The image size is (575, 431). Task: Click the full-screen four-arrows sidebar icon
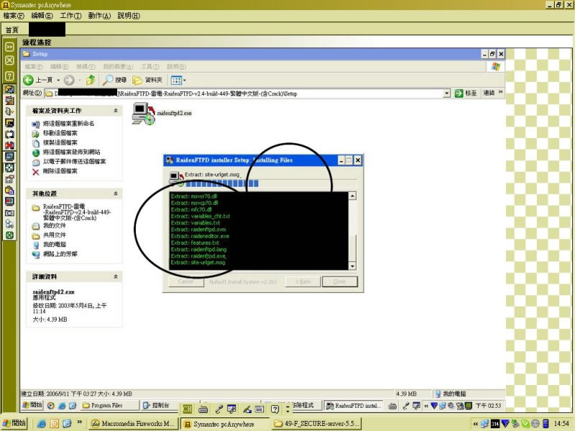coord(9,167)
